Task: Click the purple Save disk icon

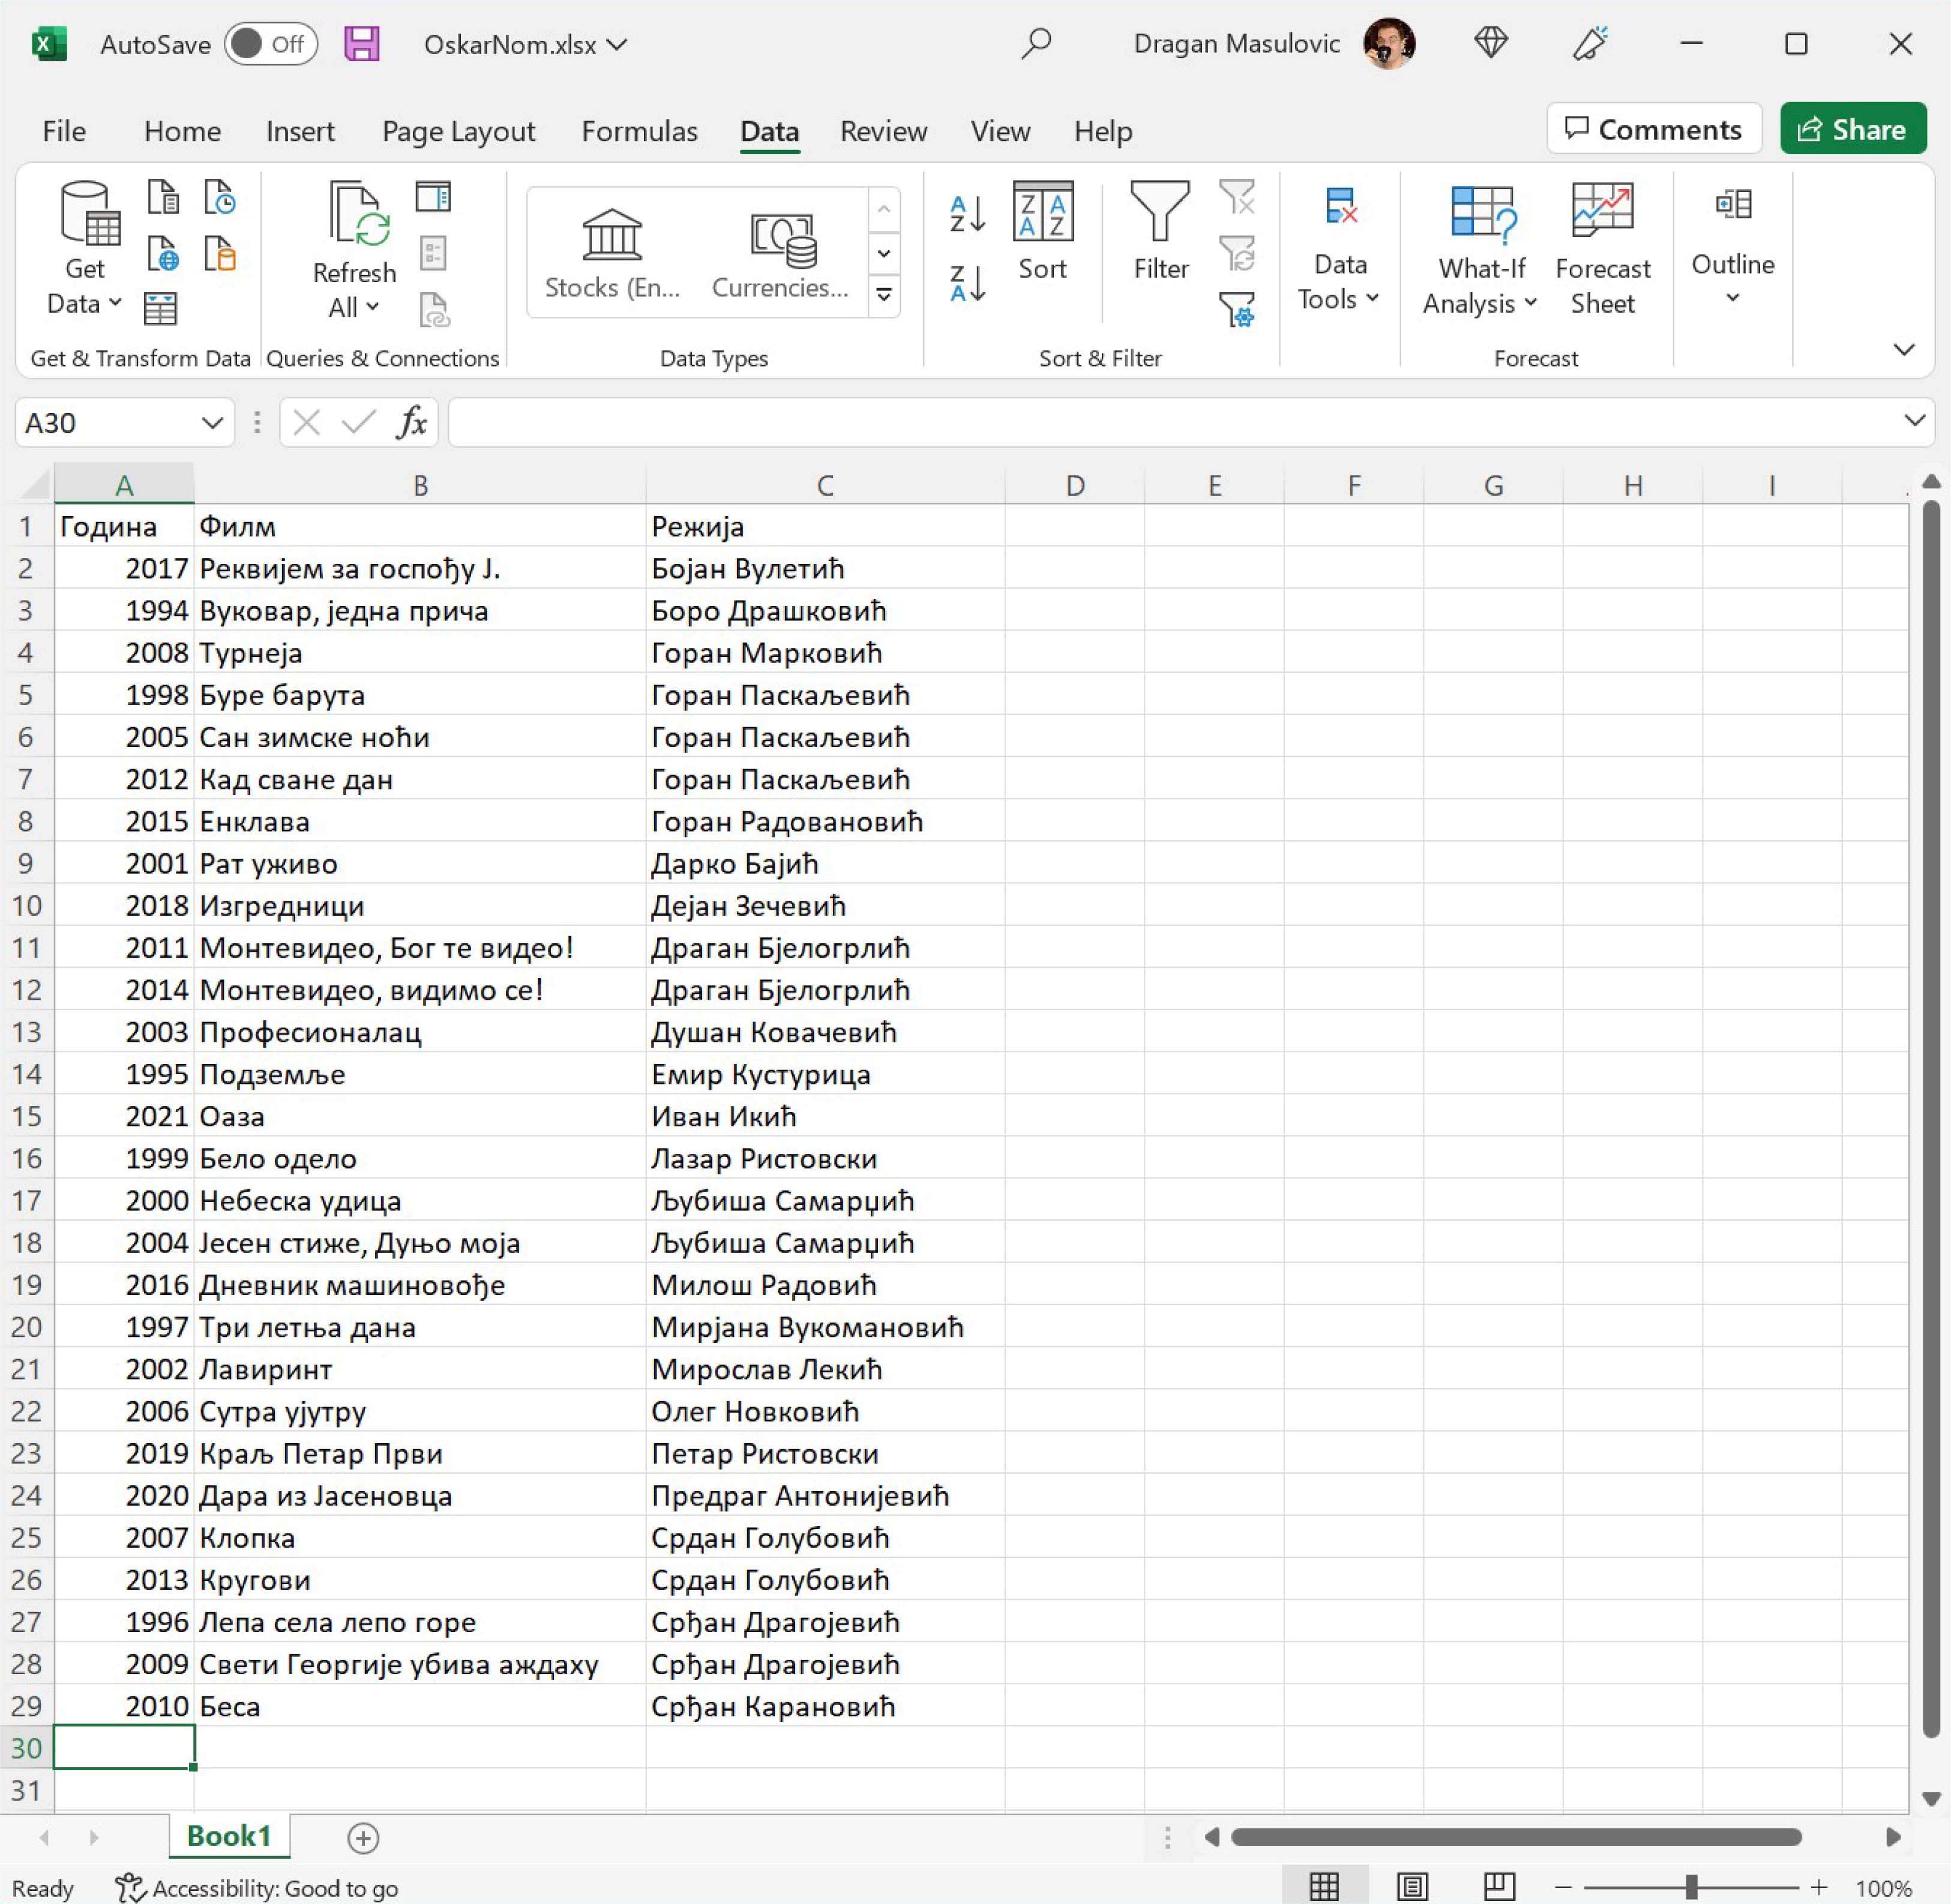Action: (362, 44)
